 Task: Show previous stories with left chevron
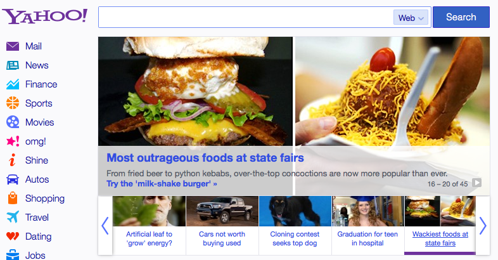pyautogui.click(x=105, y=226)
